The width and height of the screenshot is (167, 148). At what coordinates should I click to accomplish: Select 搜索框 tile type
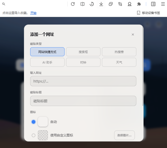[x=83, y=52]
